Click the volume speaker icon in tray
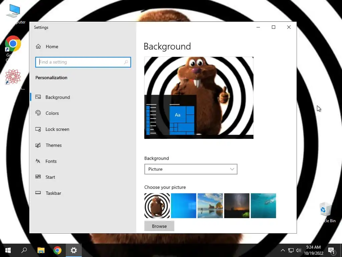The height and width of the screenshot is (257, 342). click(x=299, y=250)
